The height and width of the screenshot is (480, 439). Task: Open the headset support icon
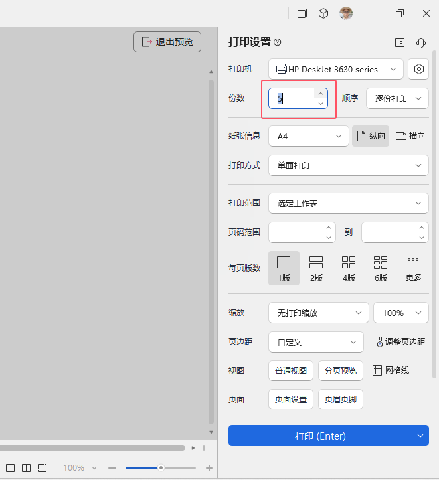tap(421, 42)
